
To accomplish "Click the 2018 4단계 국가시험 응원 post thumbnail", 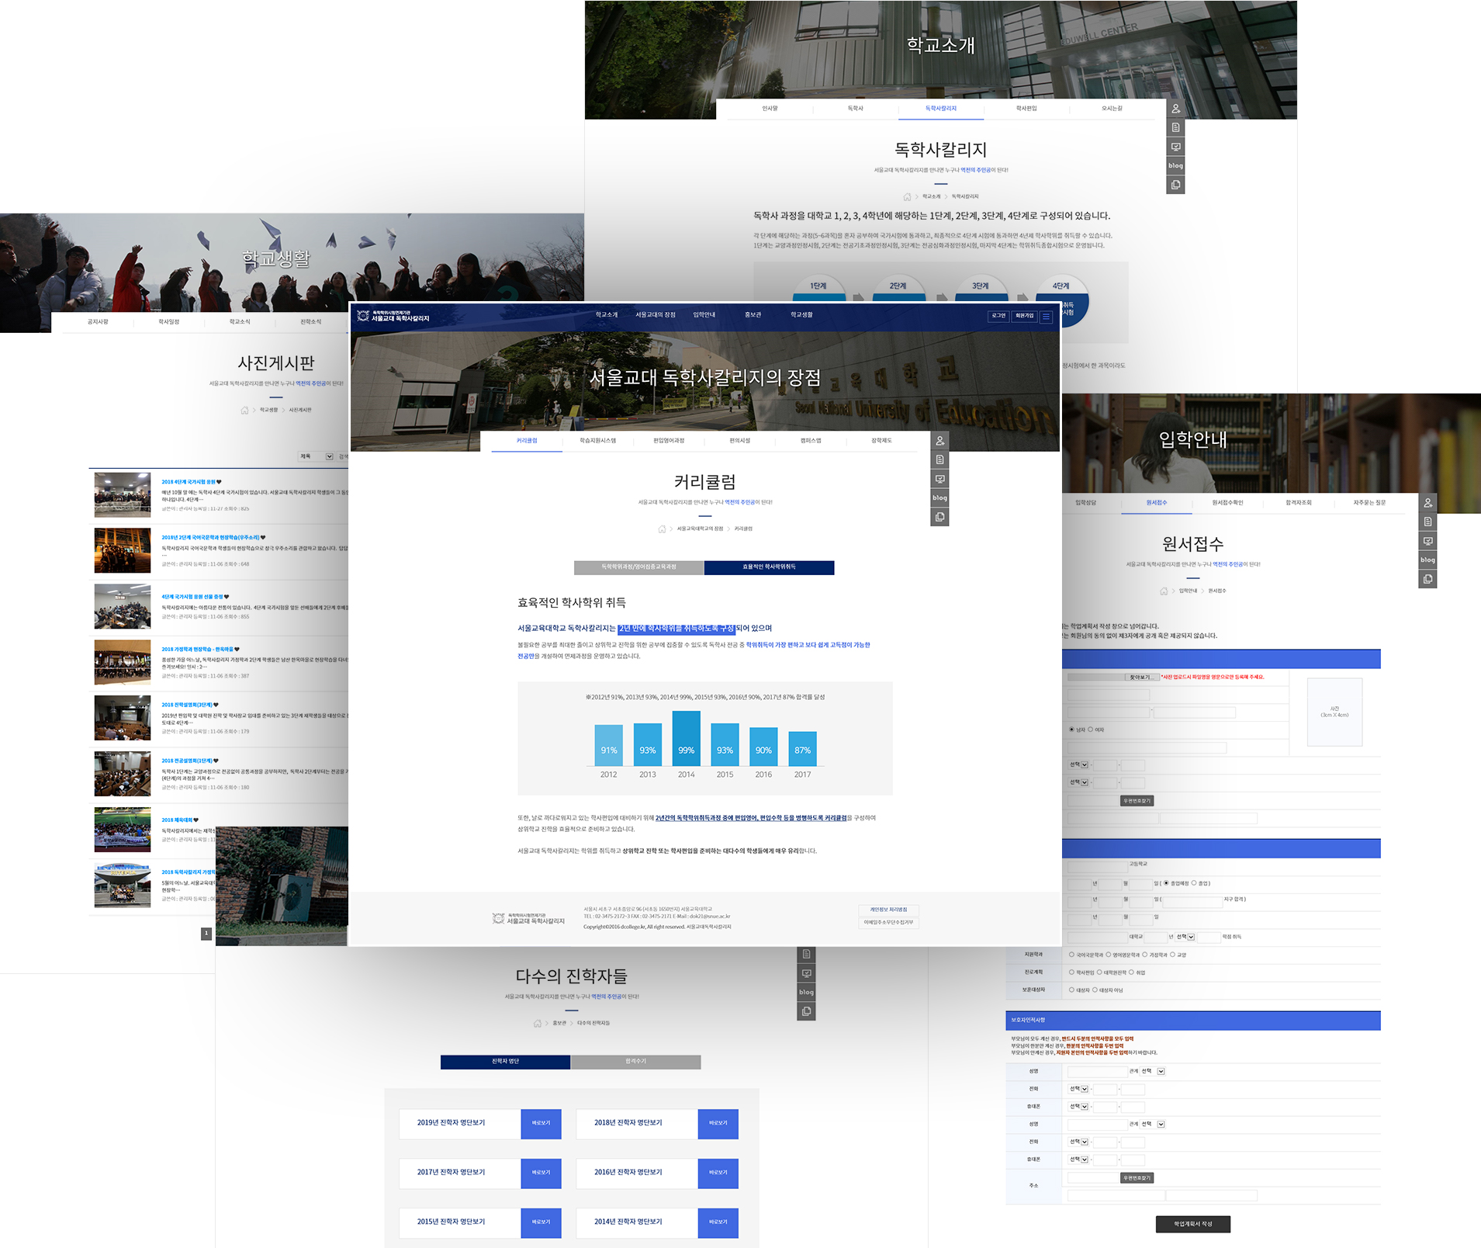I will click(x=123, y=494).
